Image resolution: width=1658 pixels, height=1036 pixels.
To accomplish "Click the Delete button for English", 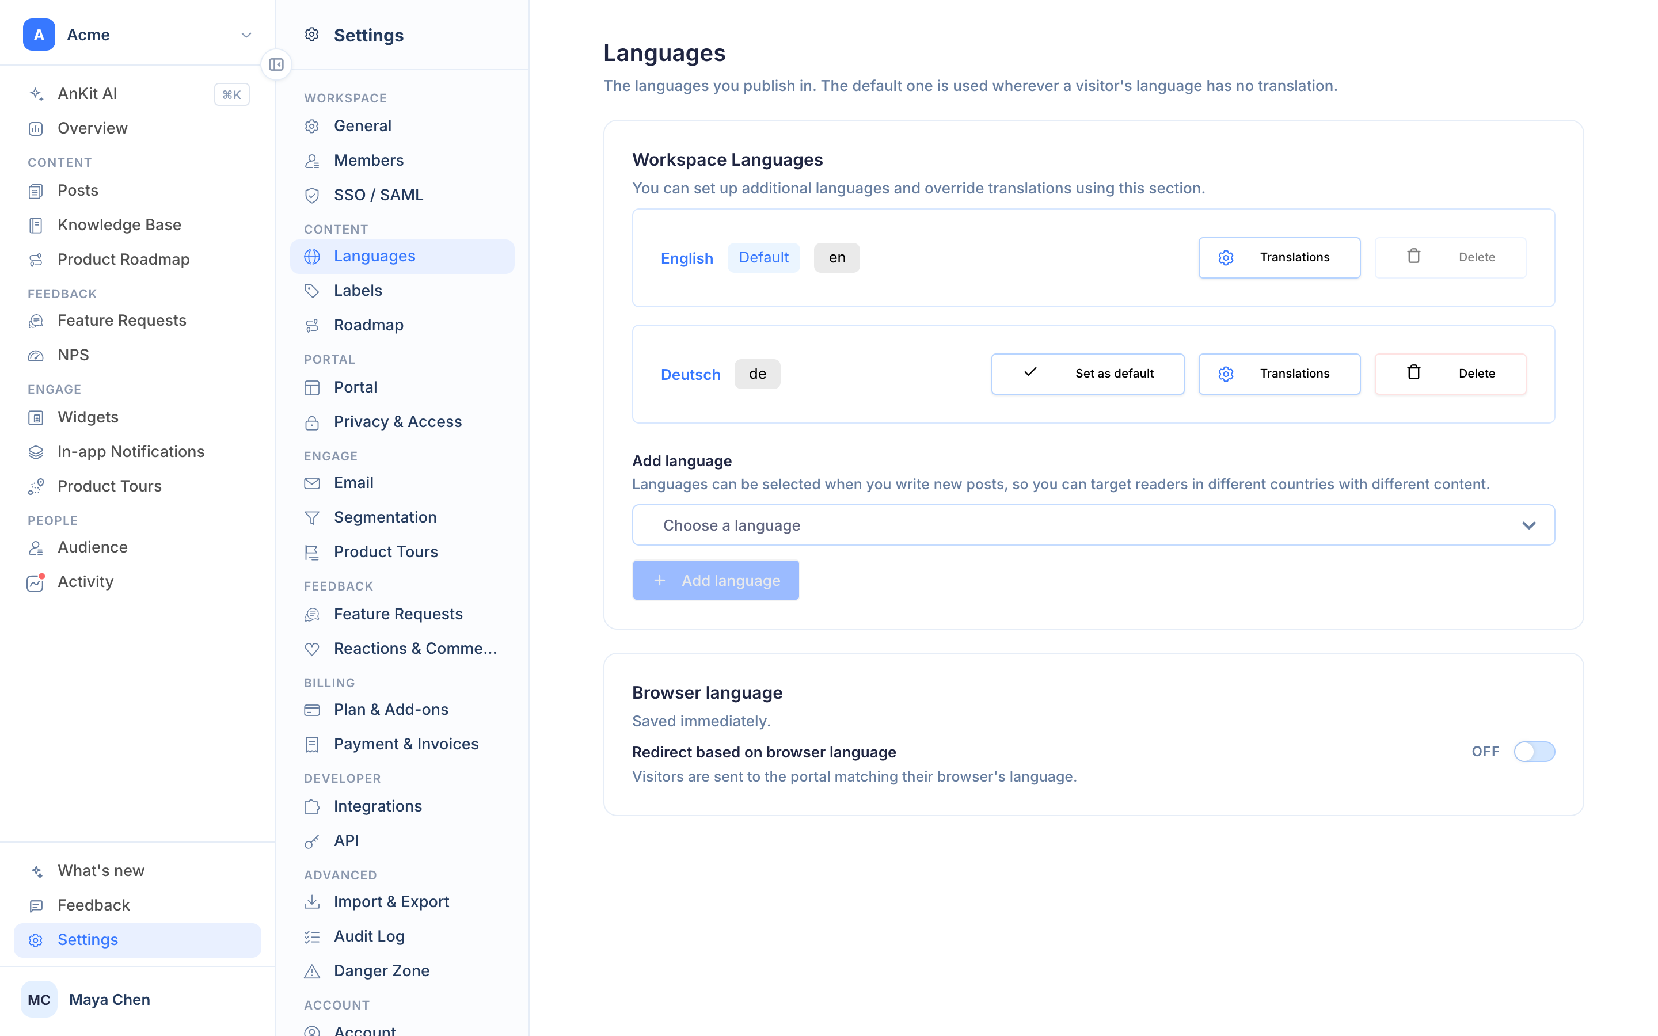I will tap(1450, 258).
